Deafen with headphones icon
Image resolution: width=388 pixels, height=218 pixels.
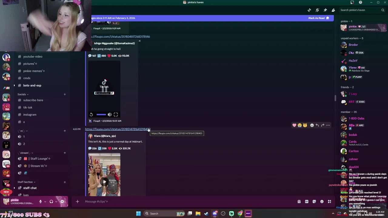[x=51, y=202]
